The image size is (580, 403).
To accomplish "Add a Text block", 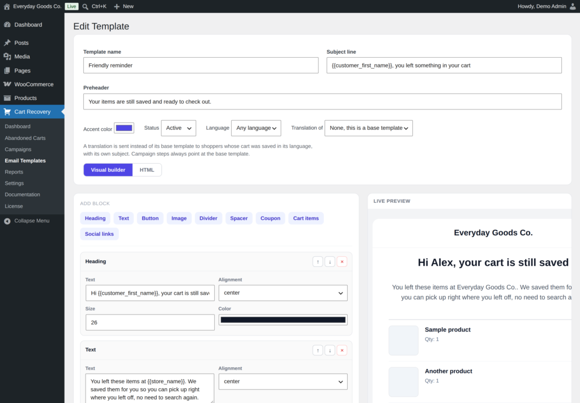I will pos(123,218).
